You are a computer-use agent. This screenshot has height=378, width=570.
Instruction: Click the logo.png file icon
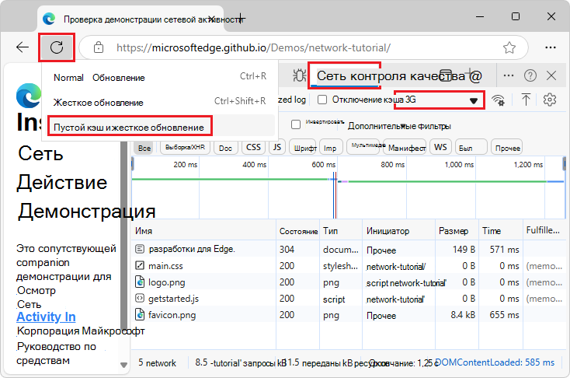coord(140,282)
